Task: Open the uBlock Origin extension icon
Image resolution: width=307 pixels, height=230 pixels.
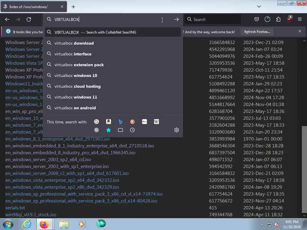Action: (289, 19)
